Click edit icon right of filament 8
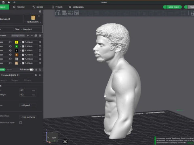 tap(40, 55)
